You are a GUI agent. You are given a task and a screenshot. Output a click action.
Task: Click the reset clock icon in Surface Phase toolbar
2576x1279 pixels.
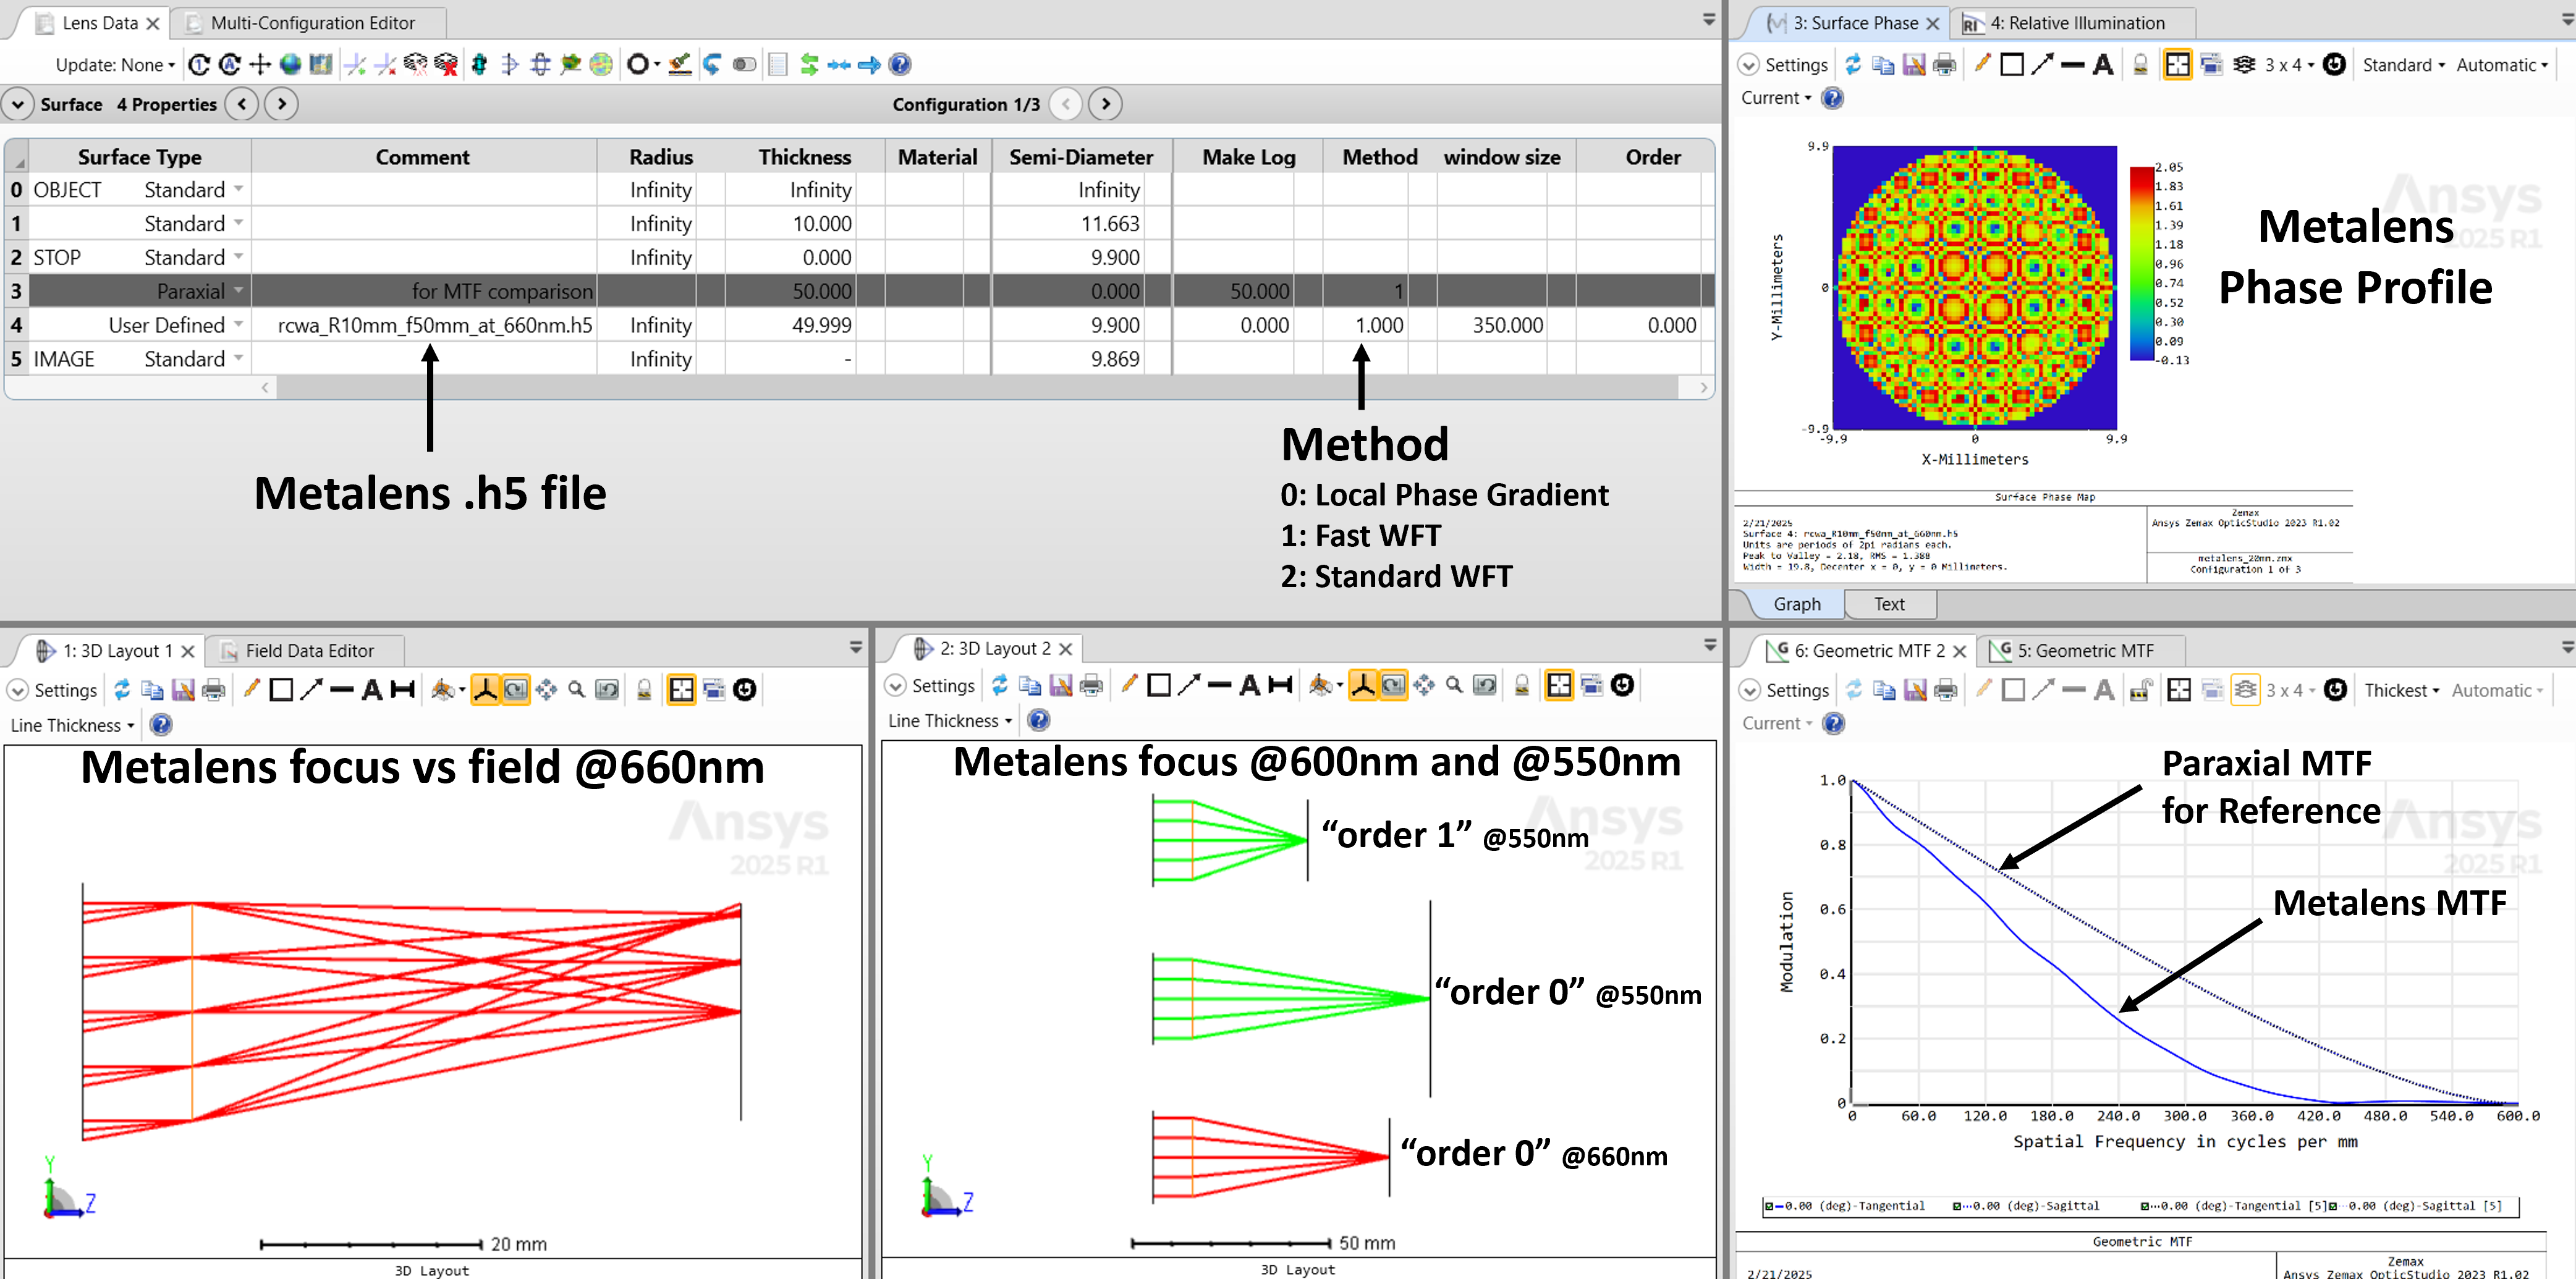tap(2334, 65)
